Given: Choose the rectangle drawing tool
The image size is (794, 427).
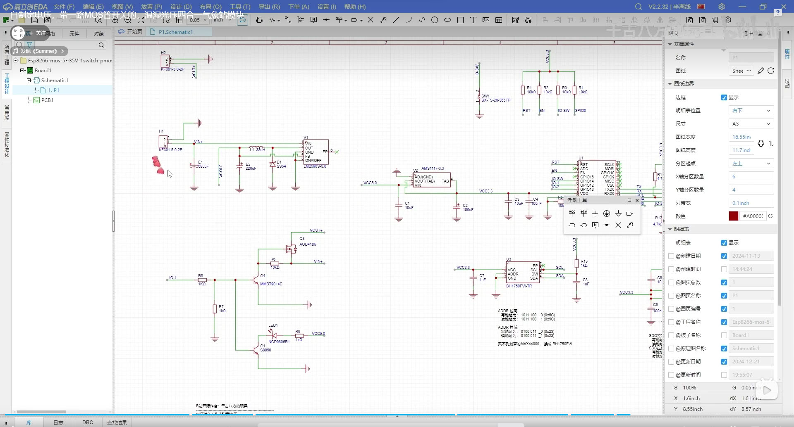Looking at the screenshot, I should 460,20.
